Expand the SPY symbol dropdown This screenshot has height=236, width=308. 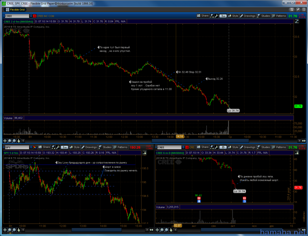coord(31,147)
